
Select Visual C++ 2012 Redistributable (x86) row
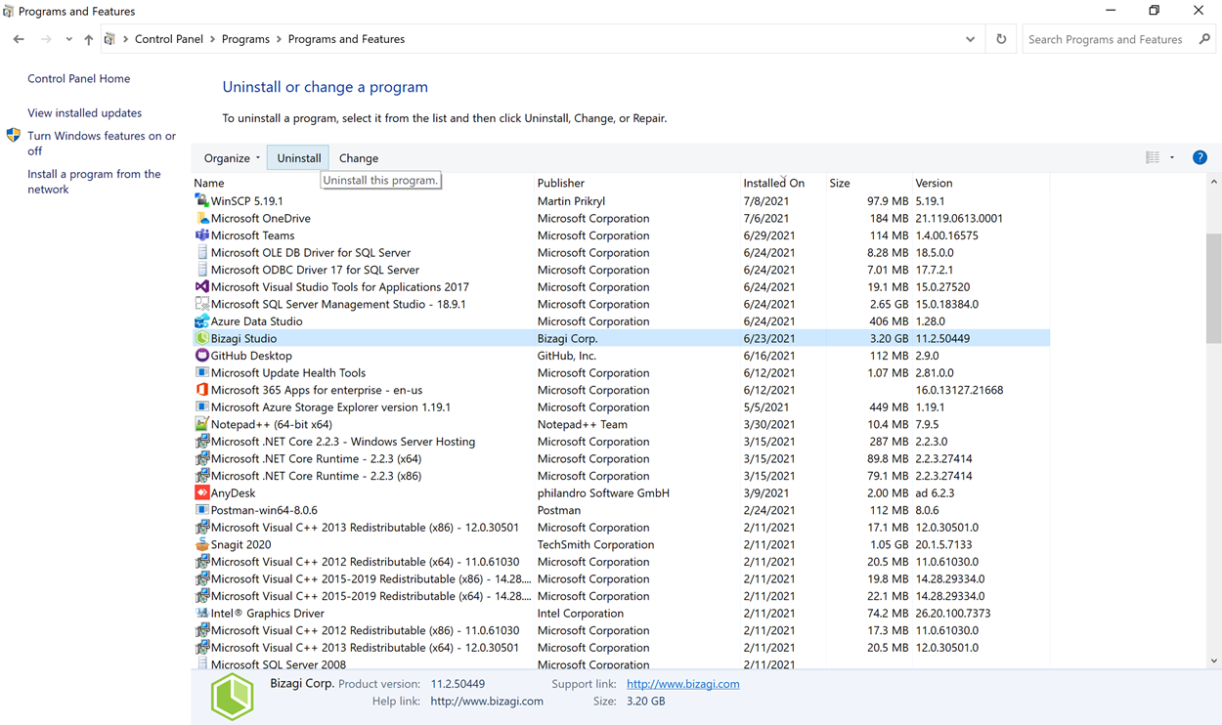click(621, 630)
